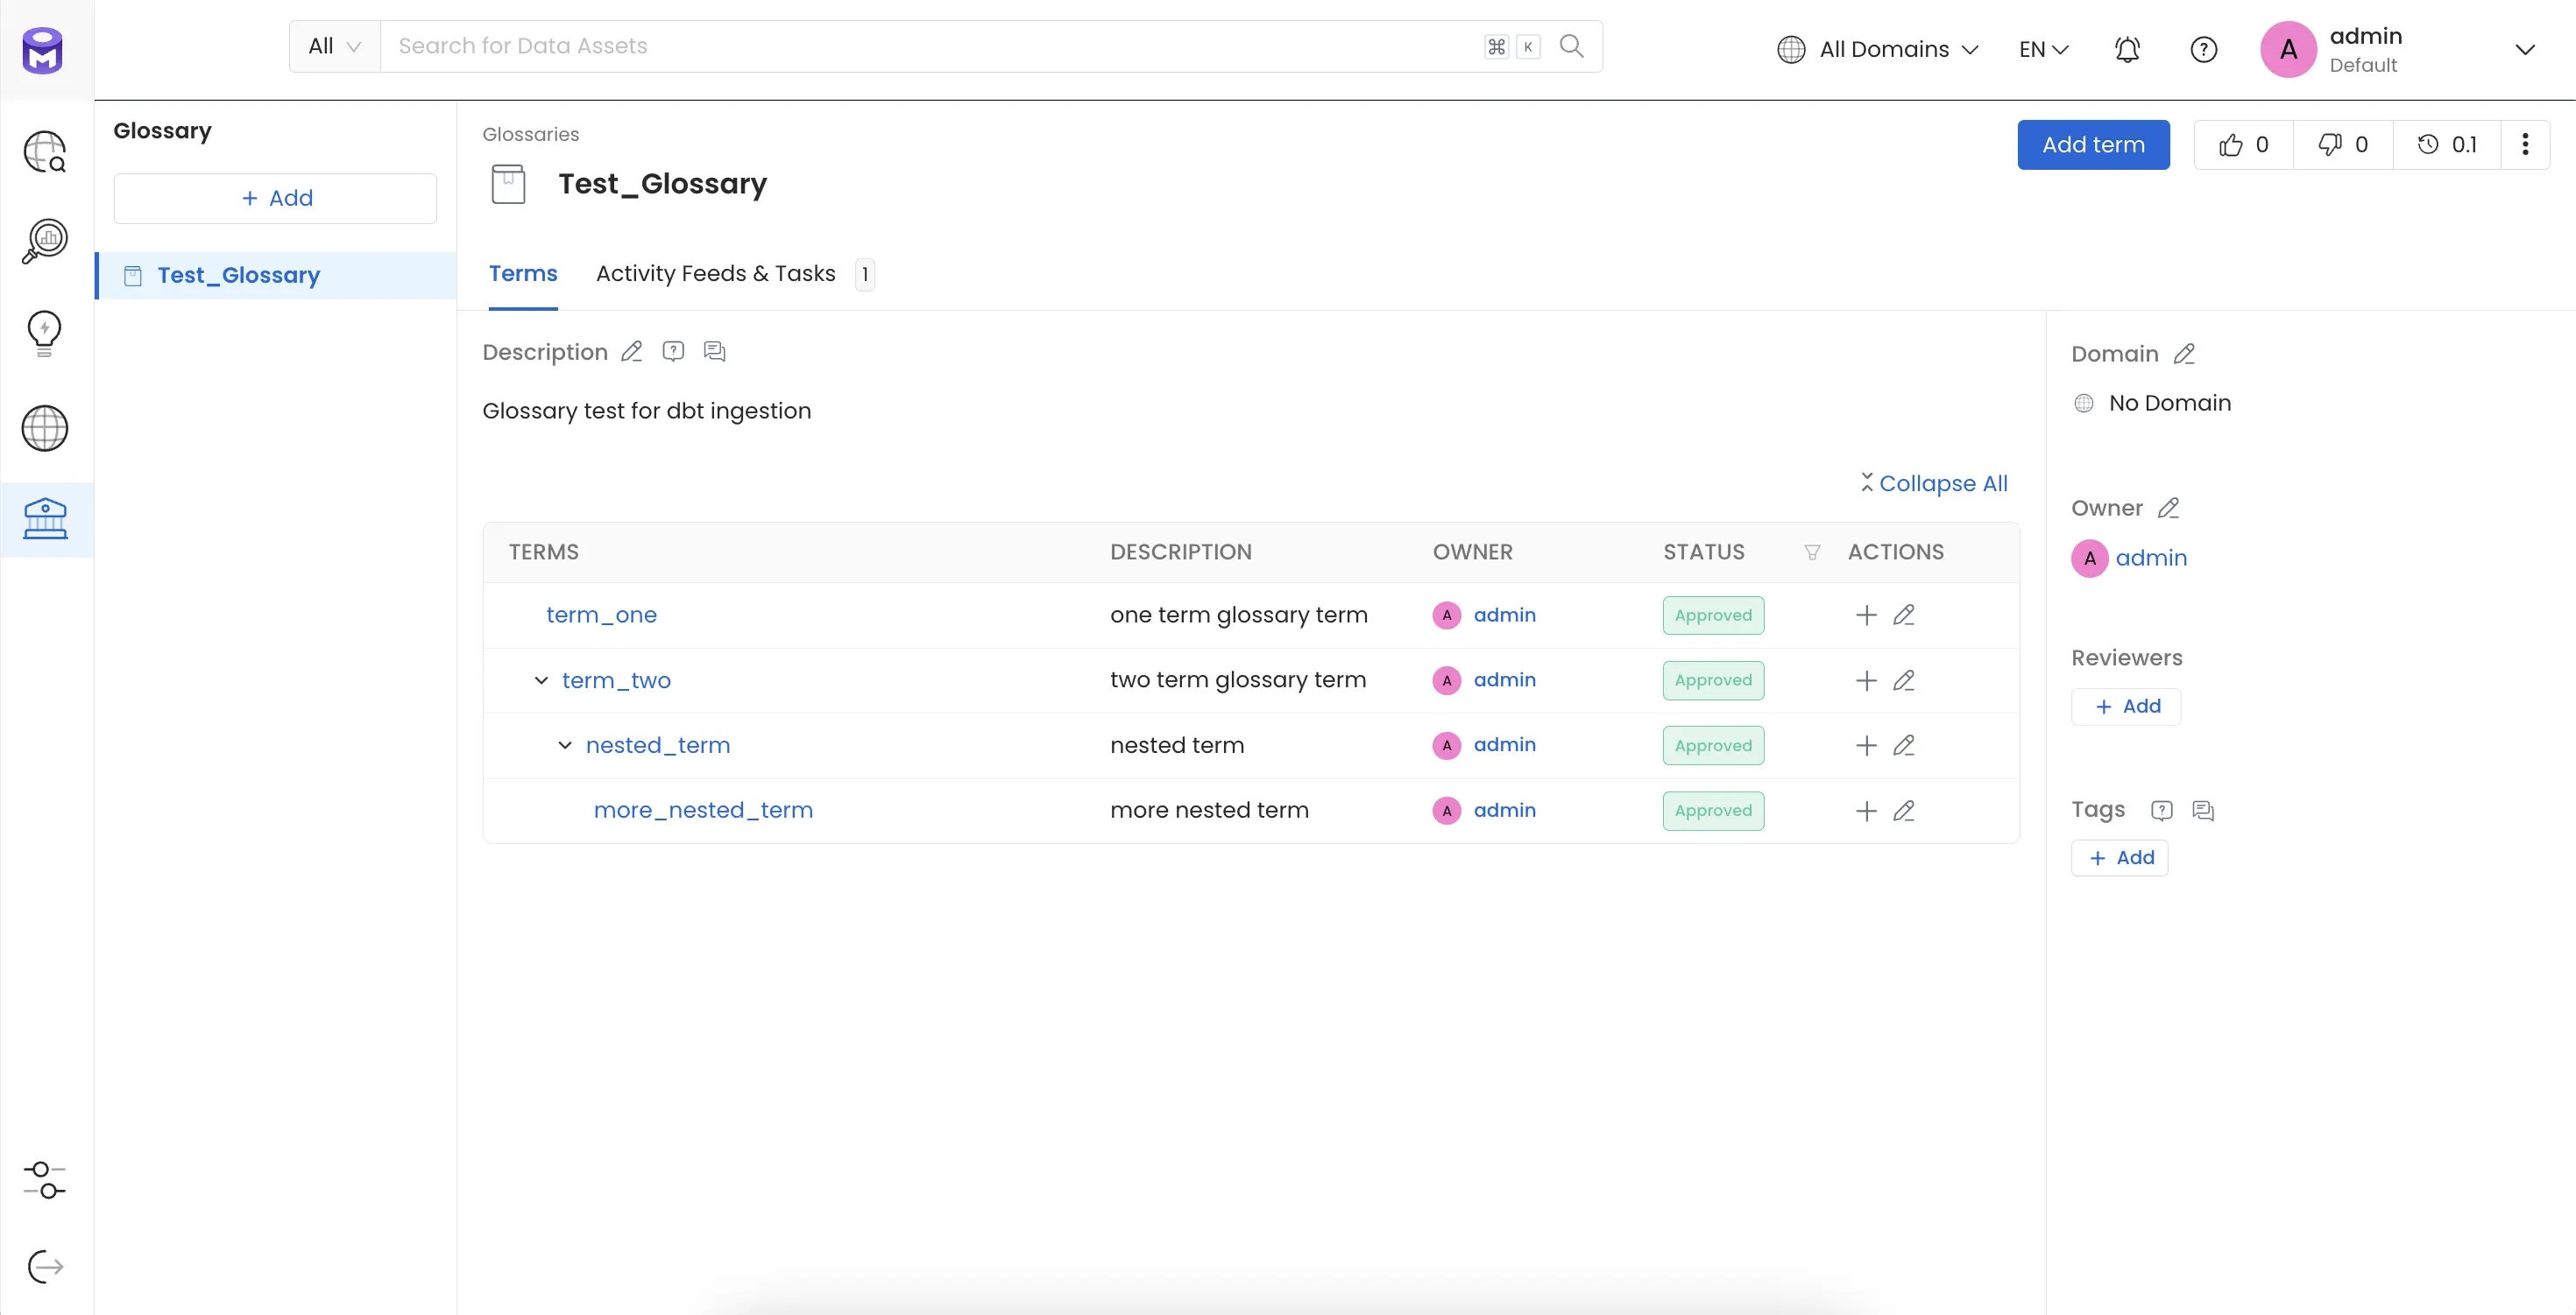
Task: Add a reviewer with Add button
Action: (x=2126, y=707)
